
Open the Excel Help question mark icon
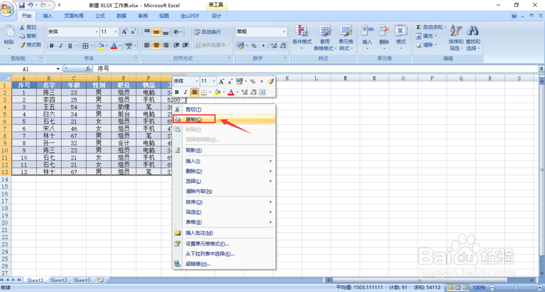tap(514, 16)
